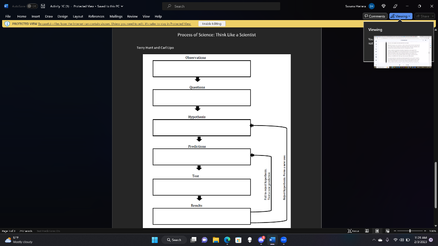Image resolution: width=438 pixels, height=246 pixels.
Task: Open Zoom from taskbar
Action: (284, 240)
